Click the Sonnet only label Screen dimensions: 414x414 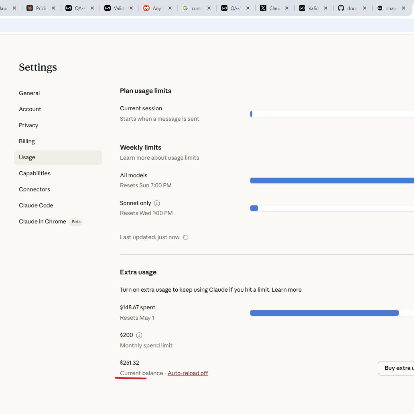tap(136, 203)
